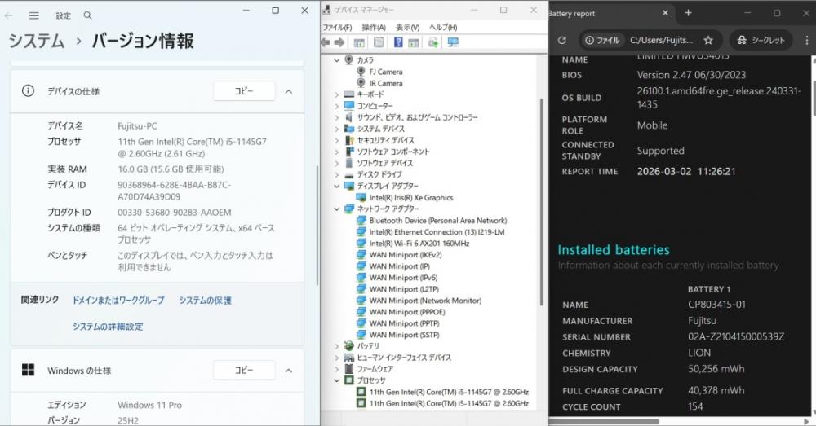Click blue help question mark toolbar icon

coord(398,42)
